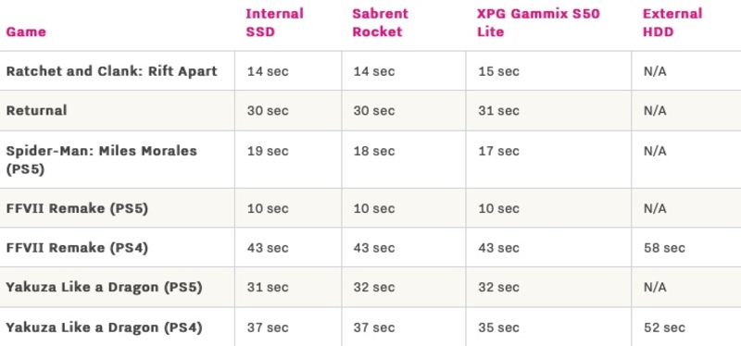This screenshot has width=741, height=346.
Task: Select the 52 sec External HDD value
Action: pos(664,327)
